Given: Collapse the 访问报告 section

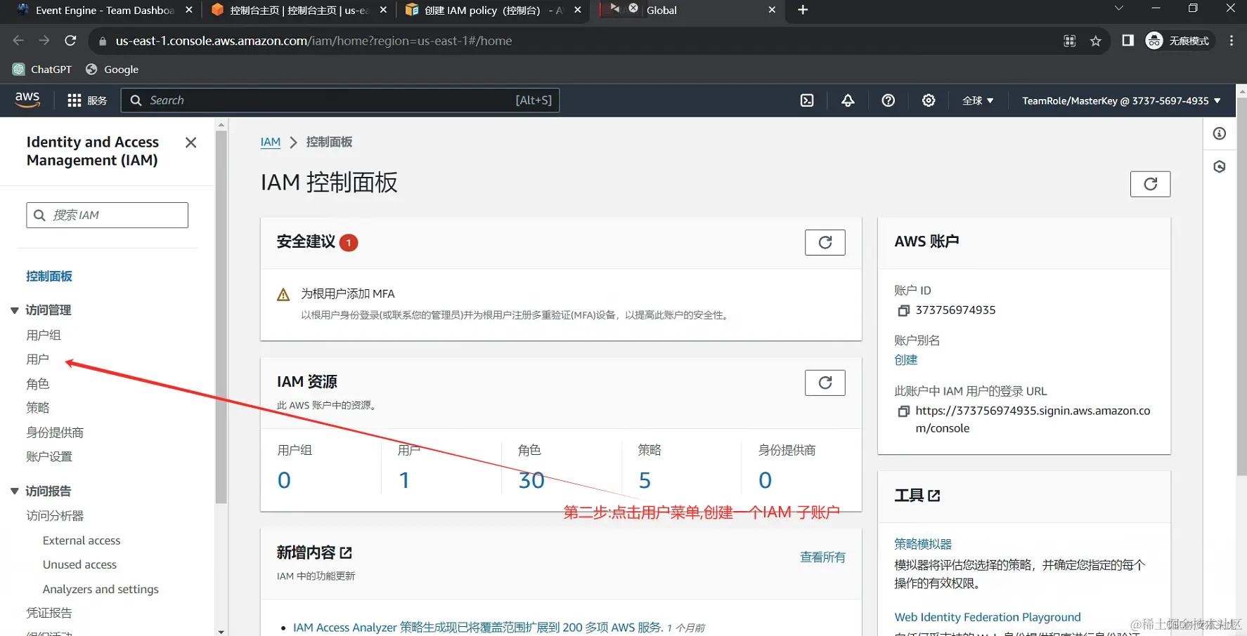Looking at the screenshot, I should [x=14, y=491].
